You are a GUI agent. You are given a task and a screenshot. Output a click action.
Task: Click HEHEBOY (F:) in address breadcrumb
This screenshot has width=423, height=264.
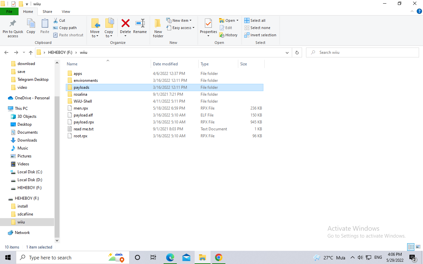click(60, 52)
